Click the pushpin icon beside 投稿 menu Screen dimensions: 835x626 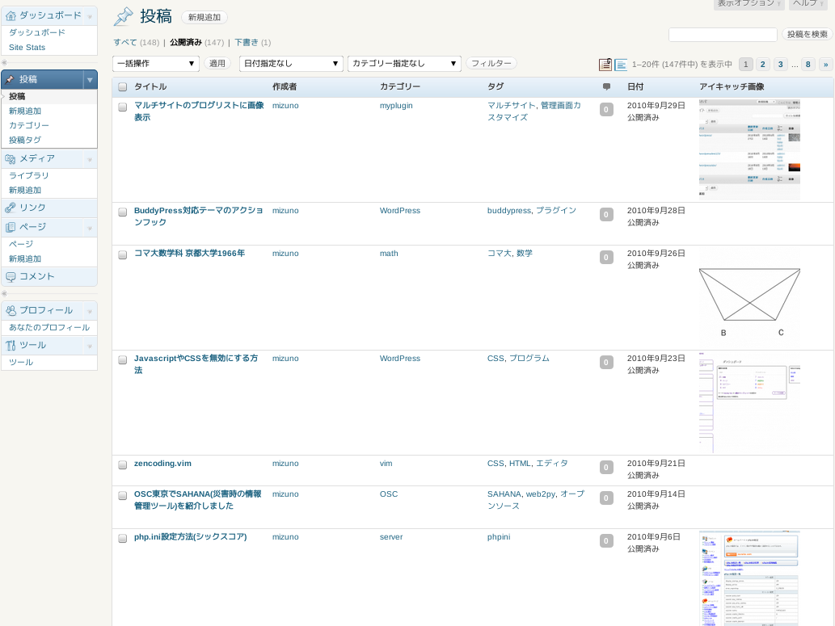pyautogui.click(x=11, y=79)
